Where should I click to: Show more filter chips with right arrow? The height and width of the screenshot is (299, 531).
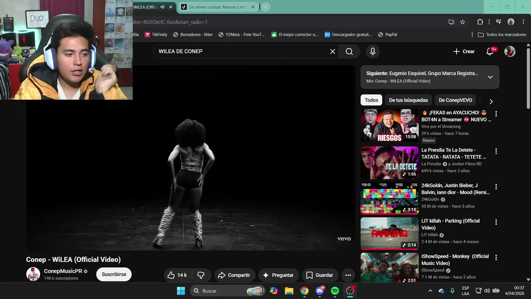click(491, 101)
